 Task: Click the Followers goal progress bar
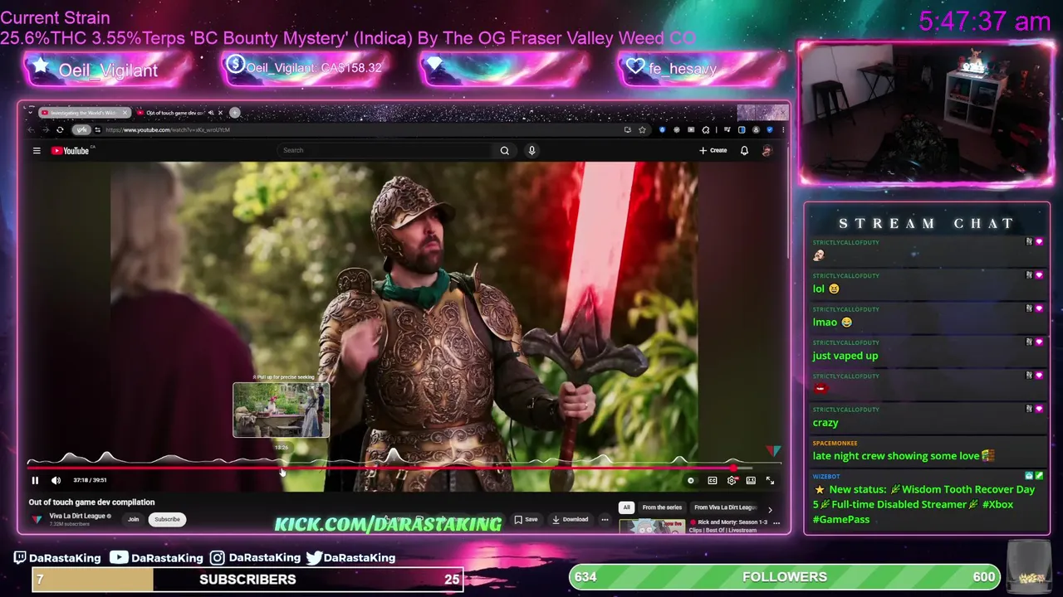[x=785, y=577]
